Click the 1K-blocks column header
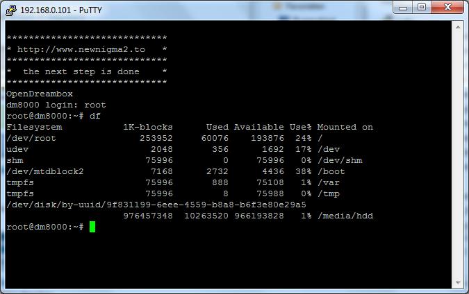 pyautogui.click(x=148, y=127)
